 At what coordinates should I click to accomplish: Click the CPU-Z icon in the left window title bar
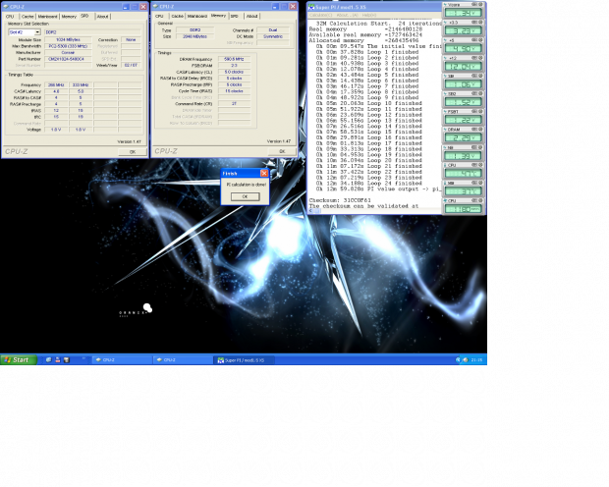tap(5, 6)
